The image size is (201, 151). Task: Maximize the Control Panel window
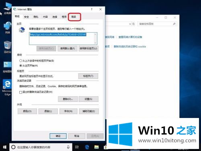(x=166, y=17)
